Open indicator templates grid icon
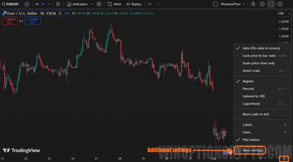 tap(99, 4)
